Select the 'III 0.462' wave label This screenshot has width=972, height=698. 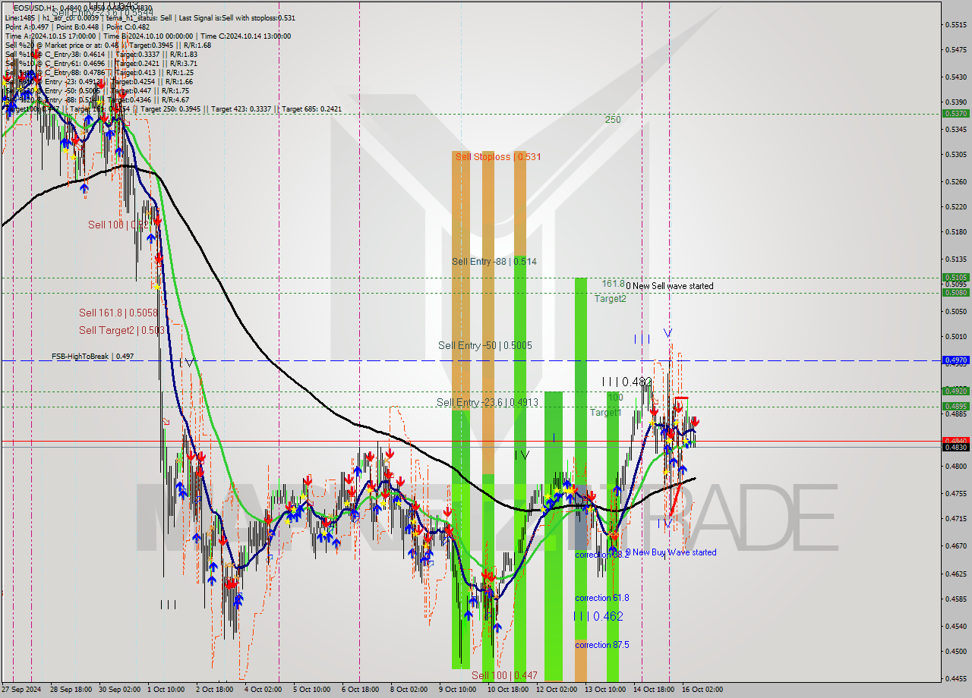point(598,616)
